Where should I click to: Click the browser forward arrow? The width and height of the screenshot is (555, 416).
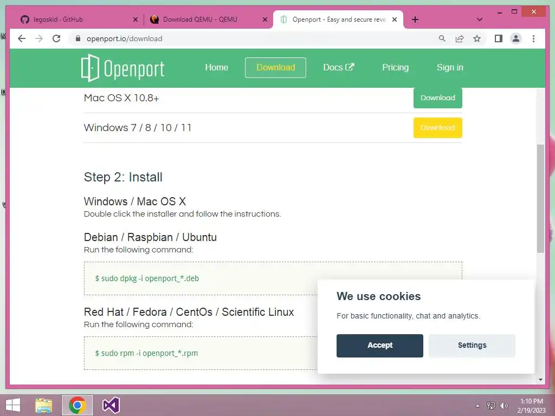coord(39,38)
